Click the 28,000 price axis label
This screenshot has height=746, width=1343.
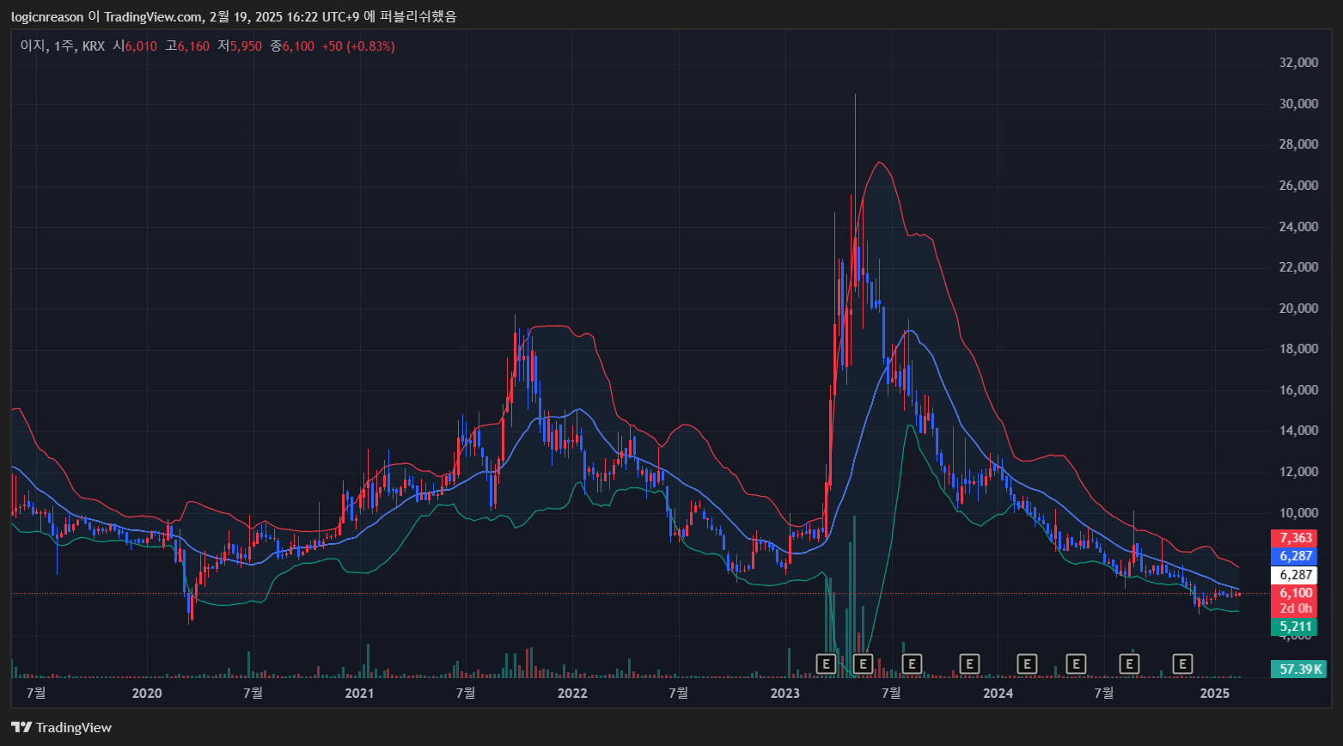point(1298,144)
